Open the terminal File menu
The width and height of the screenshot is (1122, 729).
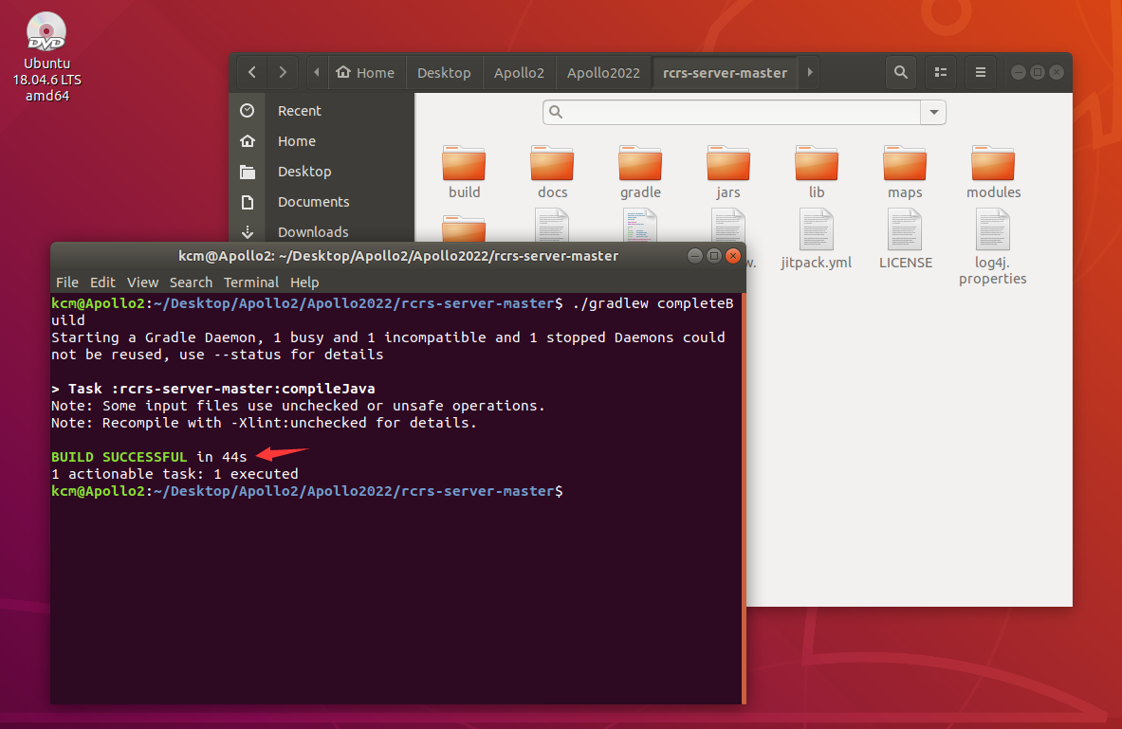(67, 282)
